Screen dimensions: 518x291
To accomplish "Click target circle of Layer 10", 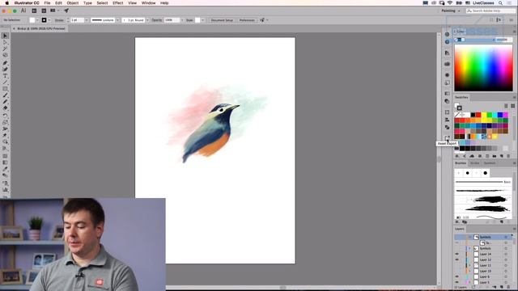I will pos(506,271).
